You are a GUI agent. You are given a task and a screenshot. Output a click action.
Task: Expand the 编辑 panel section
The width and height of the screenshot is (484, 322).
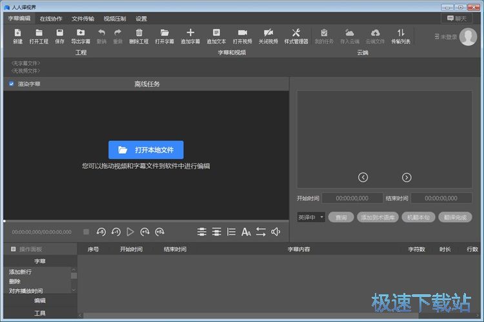39,300
